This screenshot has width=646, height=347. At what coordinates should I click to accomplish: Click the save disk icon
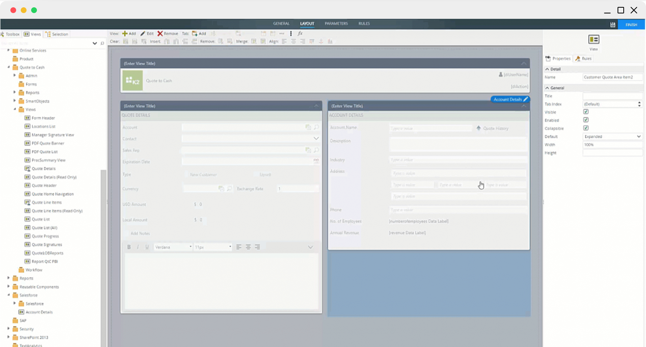(613, 25)
